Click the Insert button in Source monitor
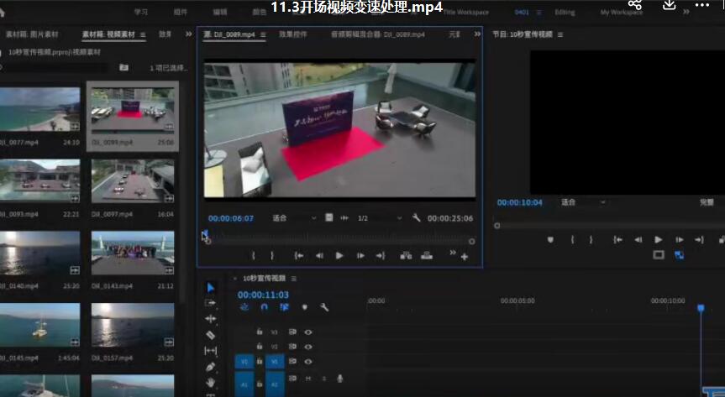Screen dimensions: 725x397 click(406, 255)
